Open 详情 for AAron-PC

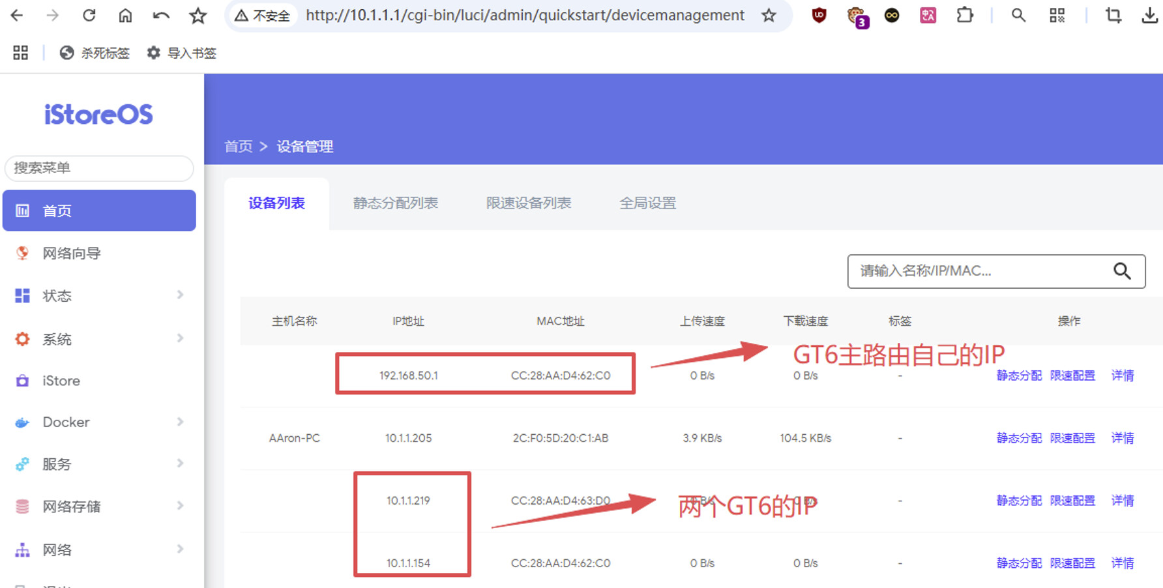click(1123, 438)
